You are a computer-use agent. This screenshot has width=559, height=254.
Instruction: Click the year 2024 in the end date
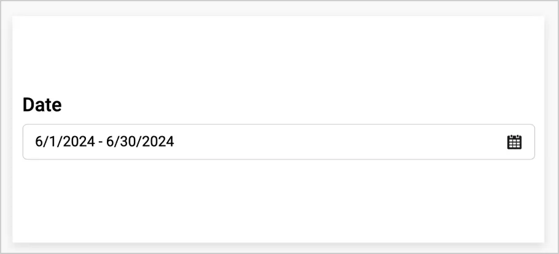159,142
